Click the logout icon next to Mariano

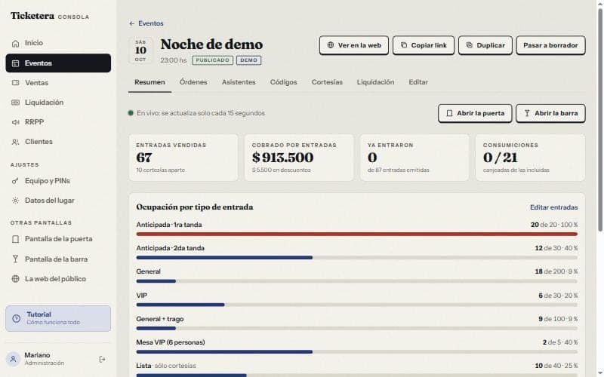[102, 360]
